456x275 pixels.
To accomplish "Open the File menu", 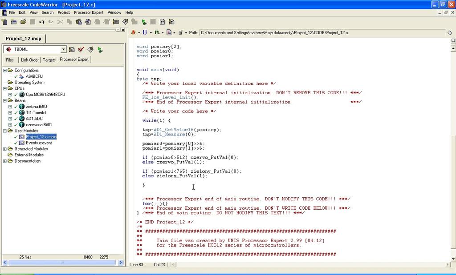I will (x=12, y=12).
